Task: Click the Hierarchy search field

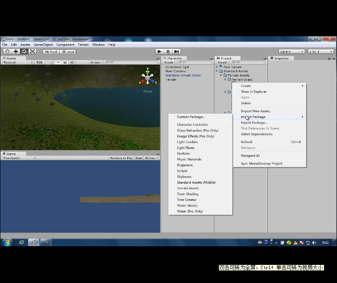Action: (x=195, y=62)
